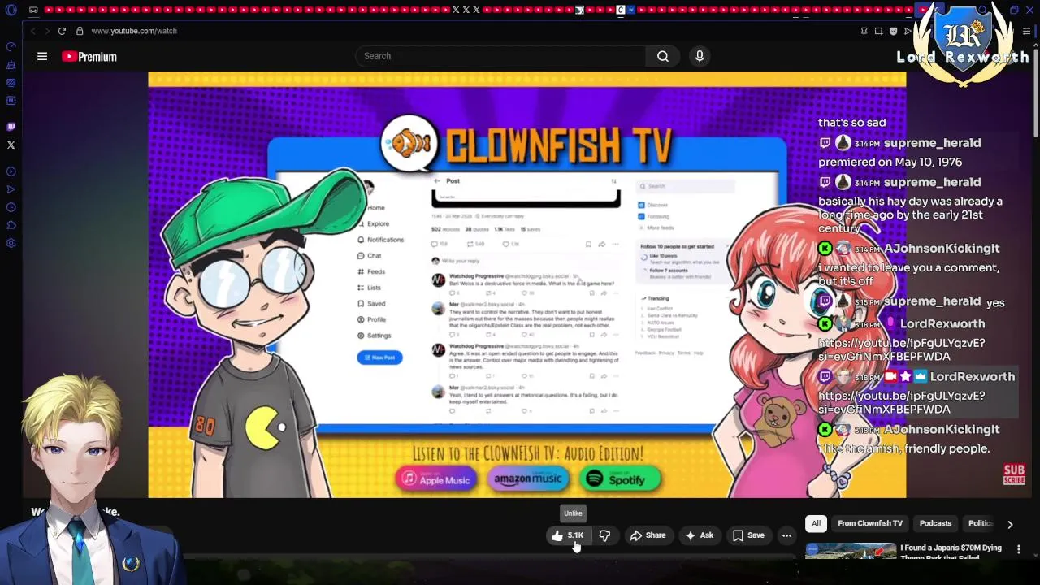Switch to the white C favicon tab
The width and height of the screenshot is (1040, 585).
[x=621, y=11]
